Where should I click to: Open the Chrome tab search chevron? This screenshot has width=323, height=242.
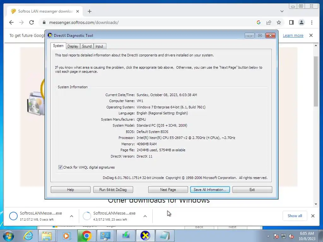pos(282,11)
